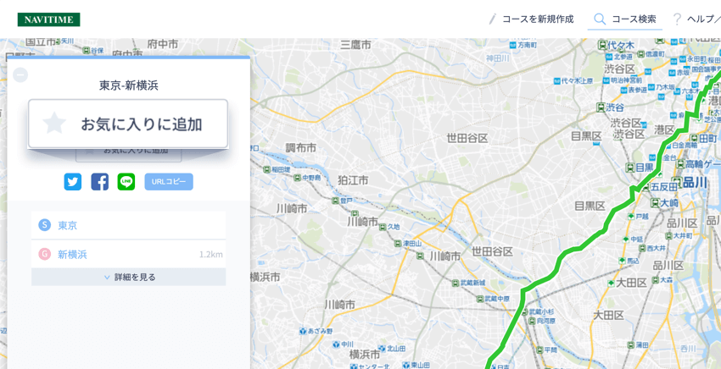Click 世田谷区 label near map center
721x369 pixels.
point(467,139)
